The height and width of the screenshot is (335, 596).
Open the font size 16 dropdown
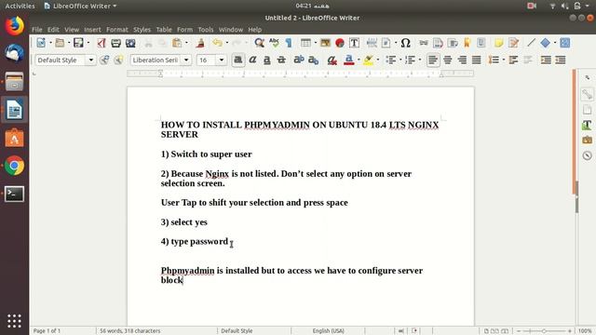[x=222, y=60]
